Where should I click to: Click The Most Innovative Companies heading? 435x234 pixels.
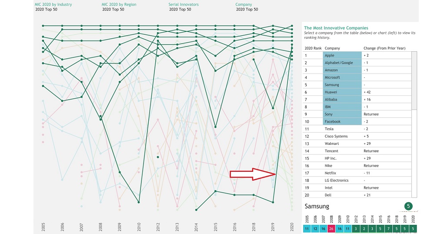[x=336, y=28]
